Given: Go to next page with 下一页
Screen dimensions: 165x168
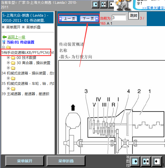Looking at the screenshot, I should pos(89,19).
